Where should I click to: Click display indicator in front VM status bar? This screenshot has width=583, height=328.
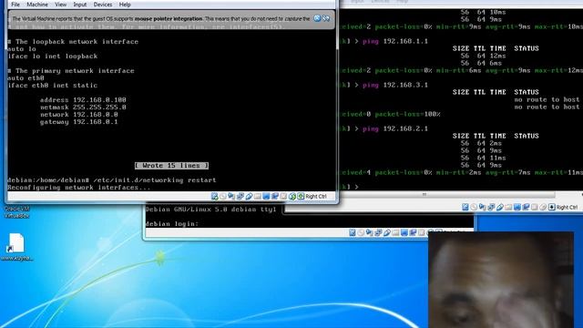(x=266, y=196)
